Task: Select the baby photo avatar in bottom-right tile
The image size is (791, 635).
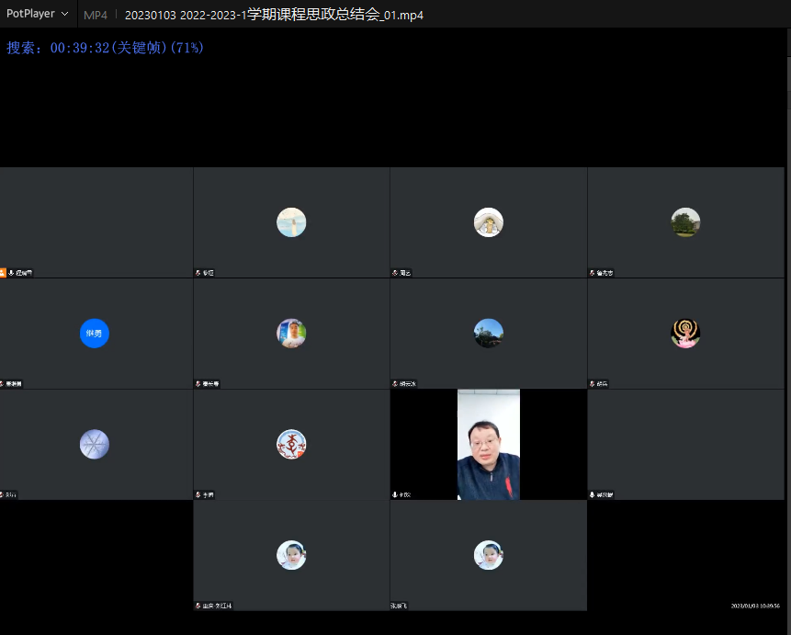Action: tap(488, 555)
